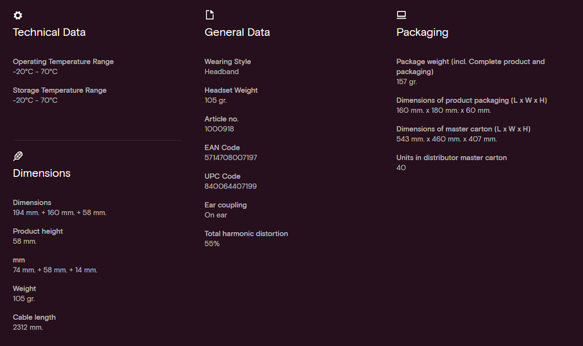Click the Storage Temperature Range label
583x346 pixels.
pos(59,90)
